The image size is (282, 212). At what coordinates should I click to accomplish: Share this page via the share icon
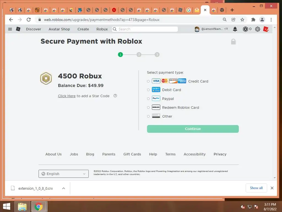coord(234,20)
